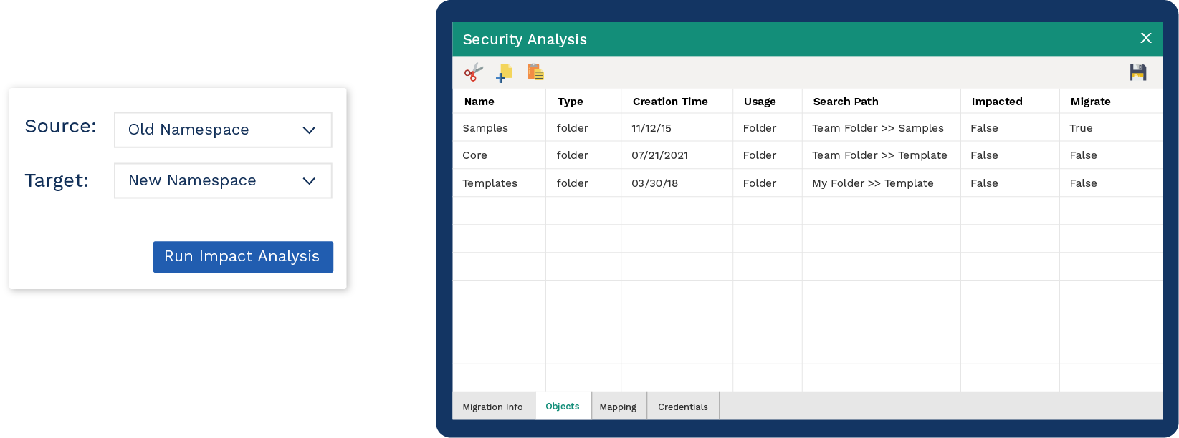Click 'Team Folder >> Samples' search path
The height and width of the screenshot is (438, 1179).
click(878, 128)
